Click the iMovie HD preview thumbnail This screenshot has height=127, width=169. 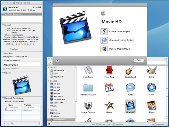[x=22, y=85]
